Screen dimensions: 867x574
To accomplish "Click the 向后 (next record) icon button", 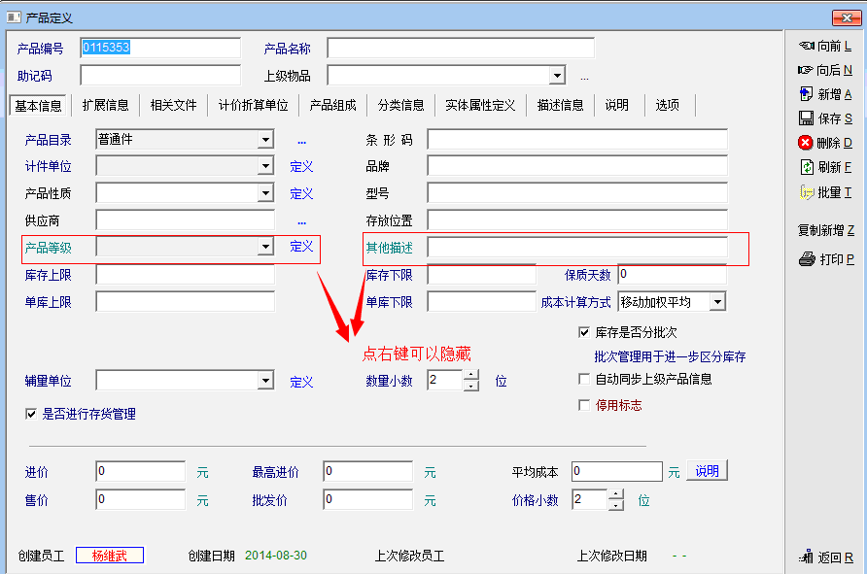I will [x=806, y=70].
